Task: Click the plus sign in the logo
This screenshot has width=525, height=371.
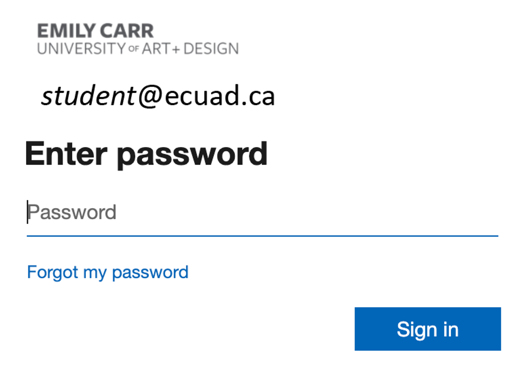Action: [176, 50]
